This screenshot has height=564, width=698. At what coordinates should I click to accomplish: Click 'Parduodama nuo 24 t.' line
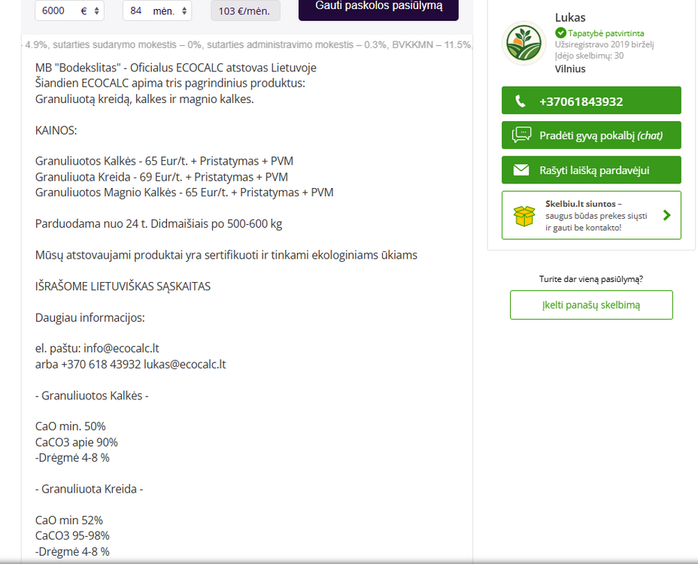[159, 224]
